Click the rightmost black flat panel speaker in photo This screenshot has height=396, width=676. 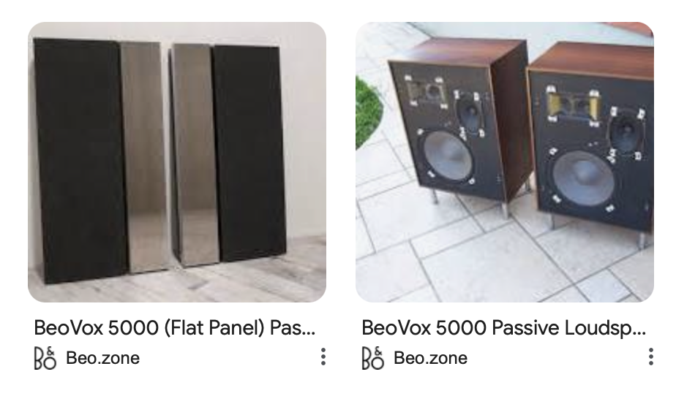(249, 153)
